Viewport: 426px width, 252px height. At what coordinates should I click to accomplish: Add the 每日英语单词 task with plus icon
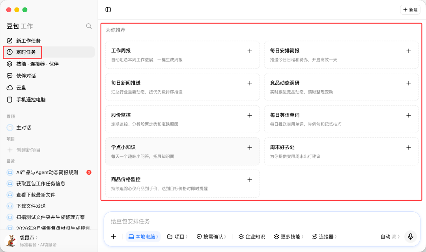[x=408, y=116]
